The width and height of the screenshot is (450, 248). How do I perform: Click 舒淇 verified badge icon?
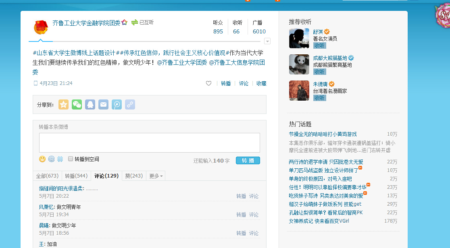pos(327,31)
